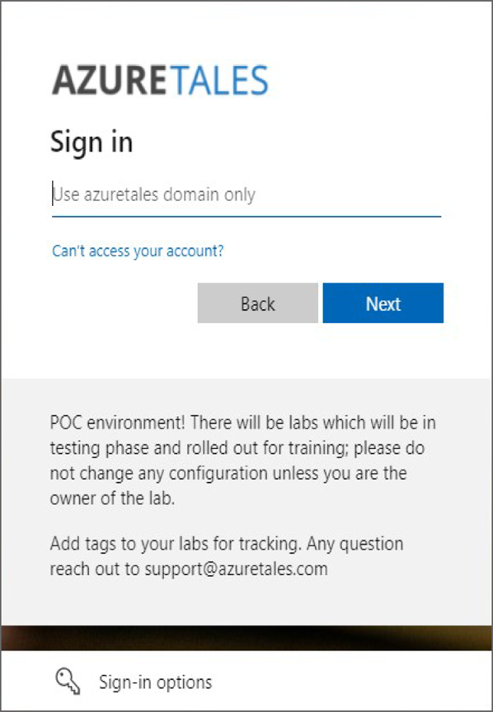Click the 'Any question' text in notice
This screenshot has height=712, width=493.
coord(354,544)
